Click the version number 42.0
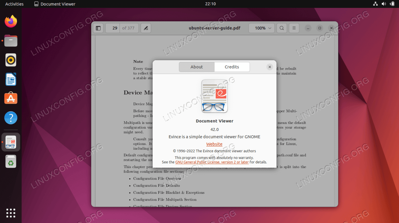Screen dimensions: 399x223 click(214, 129)
